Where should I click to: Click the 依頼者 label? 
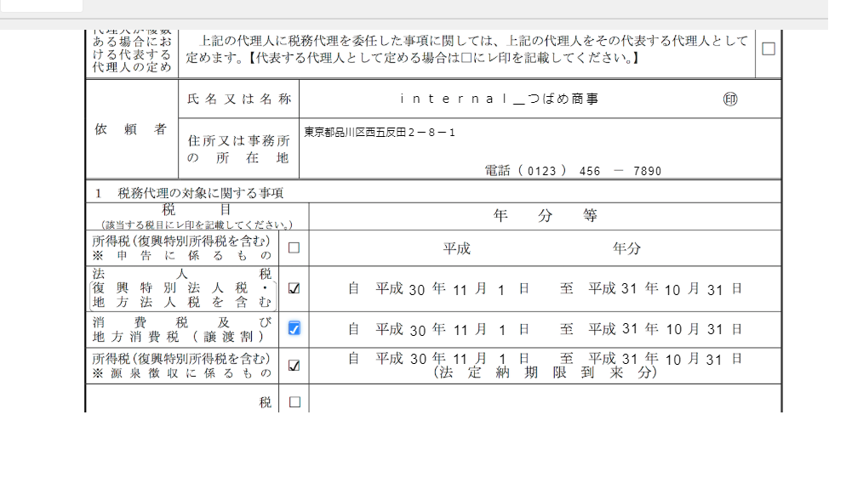(x=130, y=129)
